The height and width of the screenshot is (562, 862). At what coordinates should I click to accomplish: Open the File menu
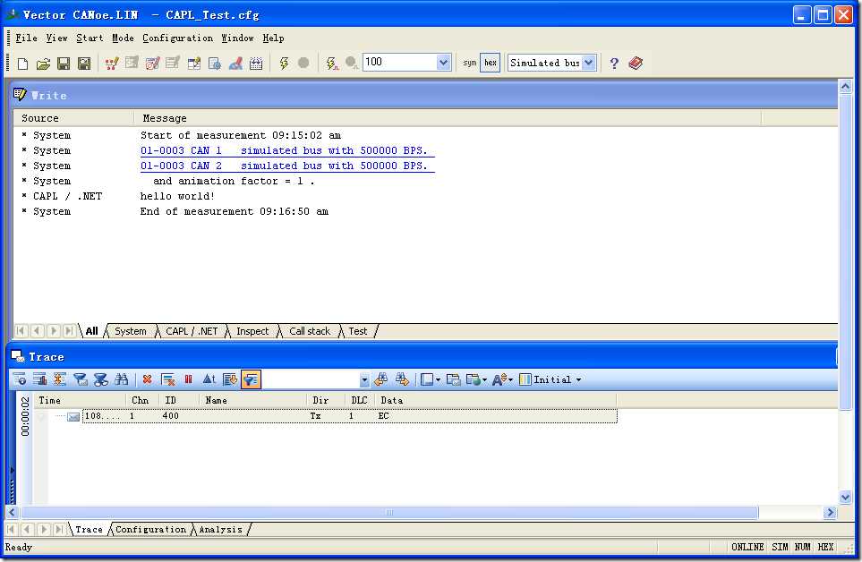coord(26,38)
